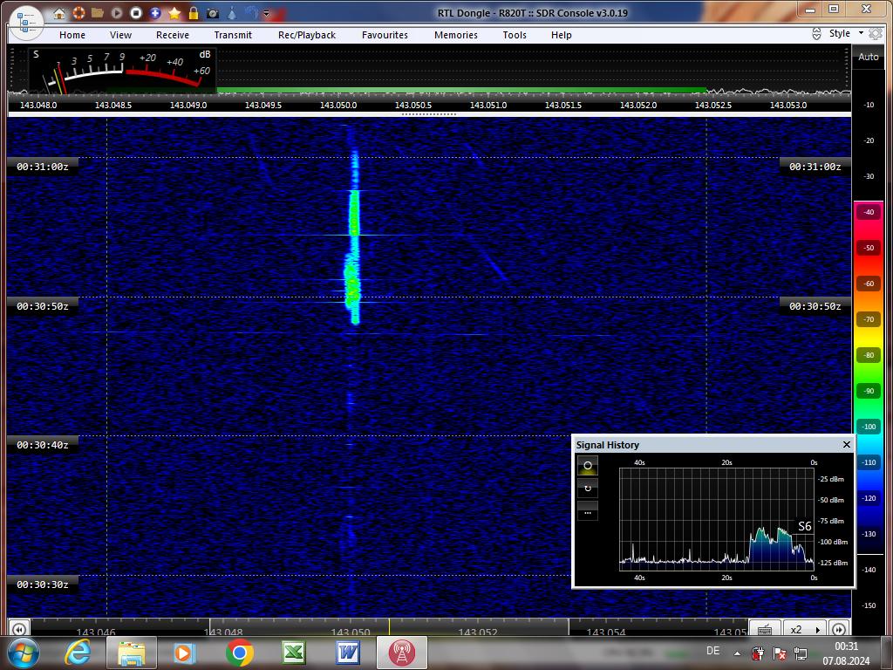Expand the quick access toolbar customize arrow
The width and height of the screenshot is (893, 670).
[266, 13]
